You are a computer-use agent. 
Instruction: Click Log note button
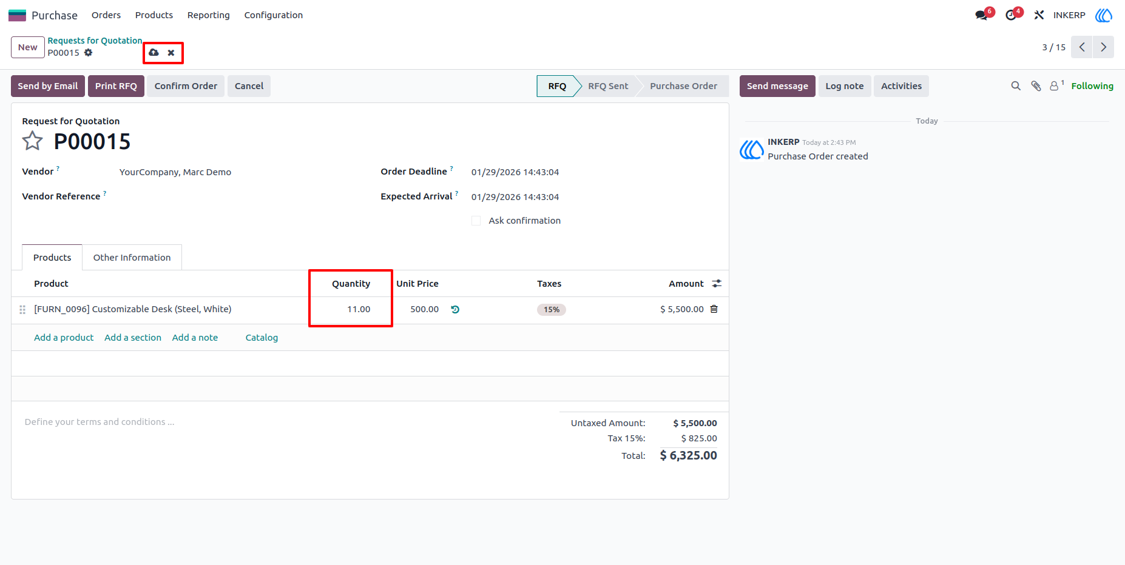point(845,86)
